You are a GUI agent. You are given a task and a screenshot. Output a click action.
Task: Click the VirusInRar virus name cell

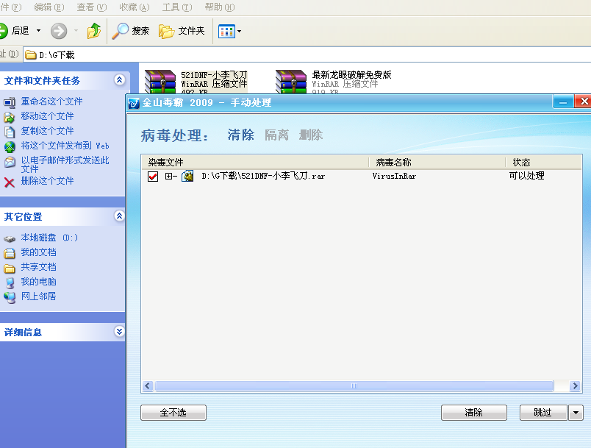click(394, 176)
